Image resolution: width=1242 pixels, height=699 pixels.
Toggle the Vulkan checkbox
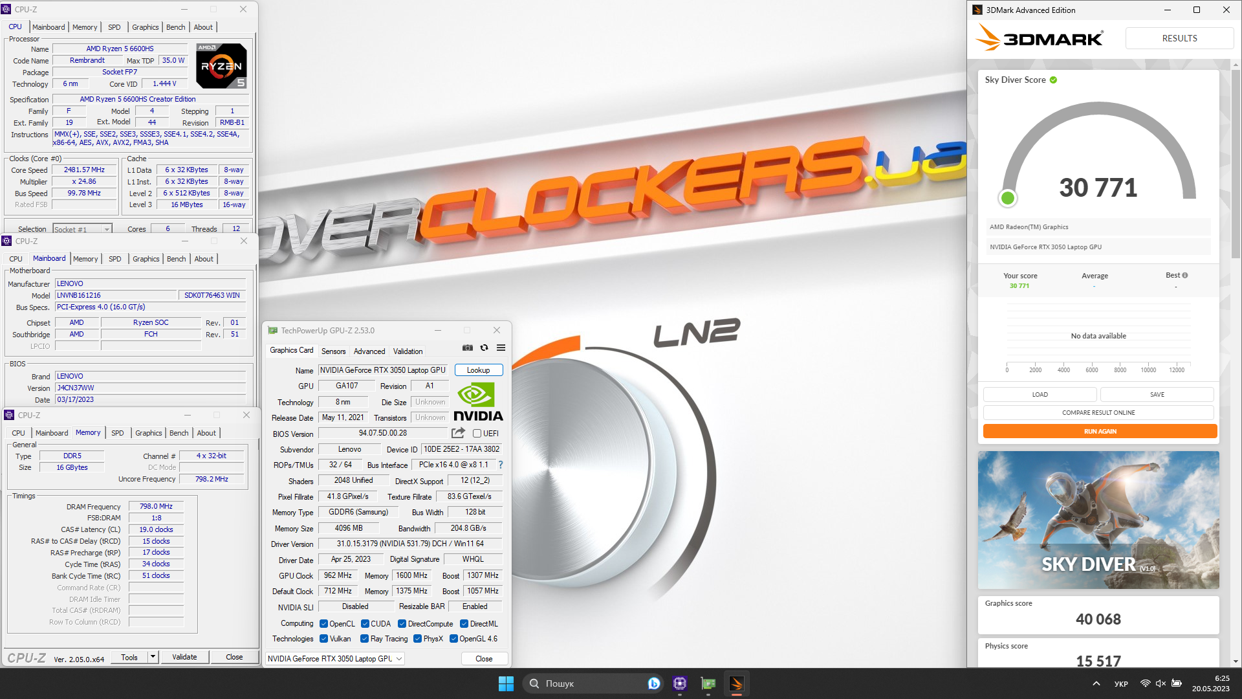coord(323,639)
